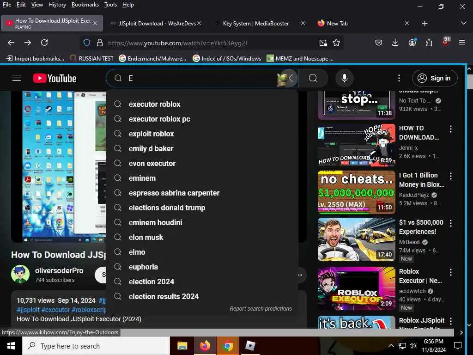Open the Pocket save icon
Image resolution: width=473 pixels, height=355 pixels.
click(x=379, y=43)
